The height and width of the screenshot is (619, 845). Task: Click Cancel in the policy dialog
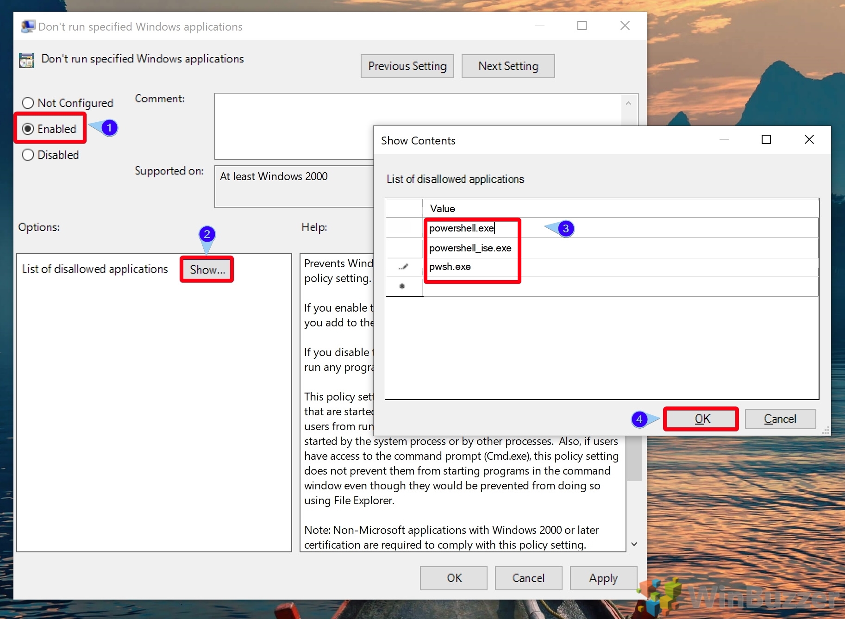528,578
